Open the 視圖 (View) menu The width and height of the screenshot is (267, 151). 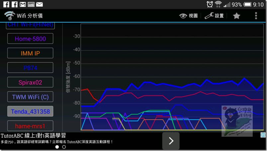pos(188,16)
